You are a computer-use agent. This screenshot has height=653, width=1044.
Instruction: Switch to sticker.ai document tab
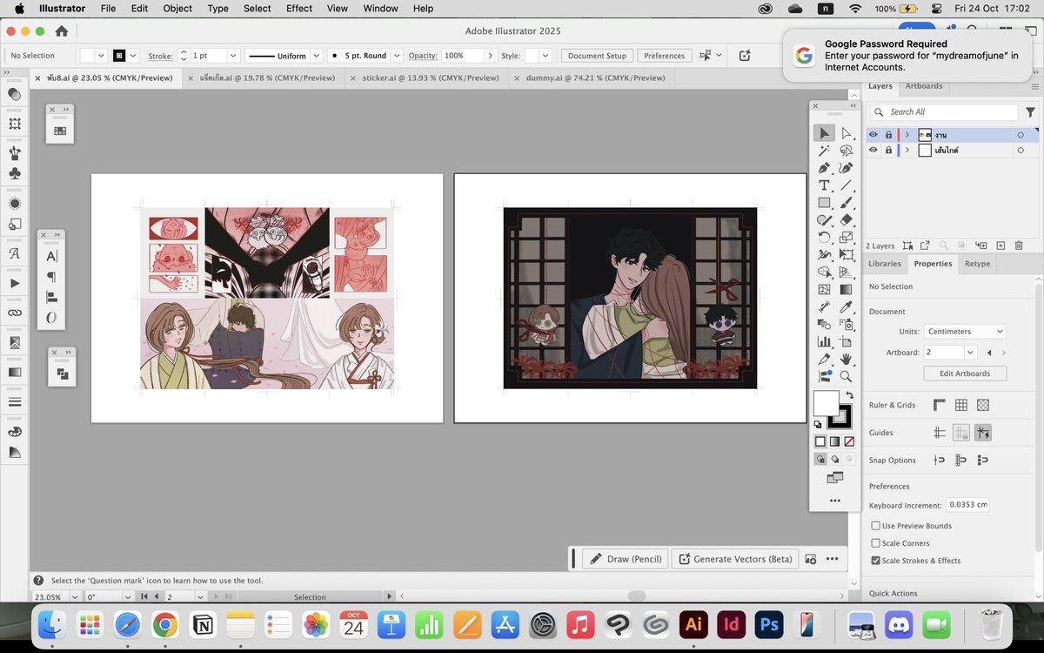431,77
